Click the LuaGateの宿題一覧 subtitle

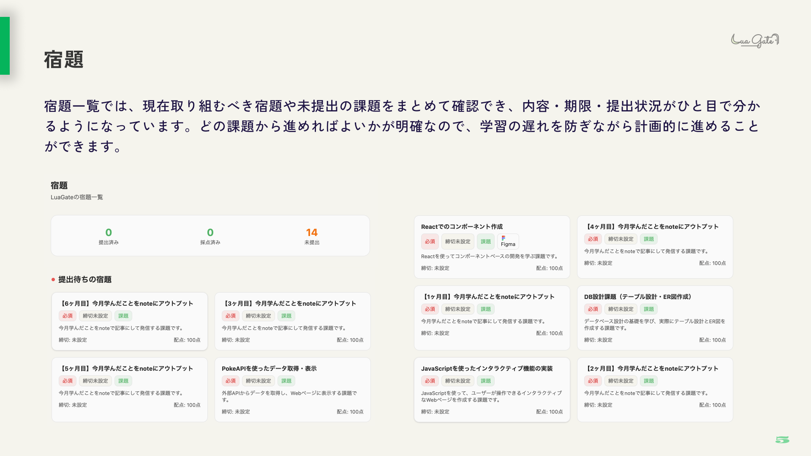(77, 197)
